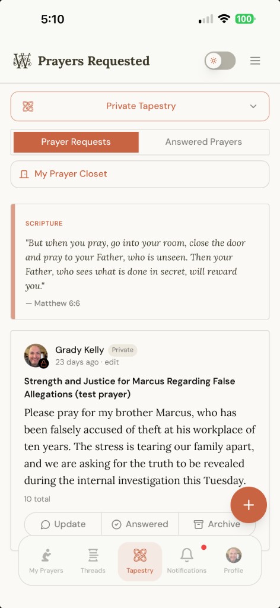The image size is (280, 608).
Task: Open Profile from bottom navigation
Action: click(234, 561)
